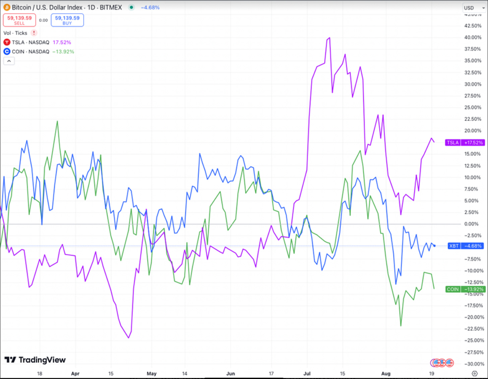The image size is (488, 379).
Task: Click the 0.00 spread value
Action: pos(43,20)
